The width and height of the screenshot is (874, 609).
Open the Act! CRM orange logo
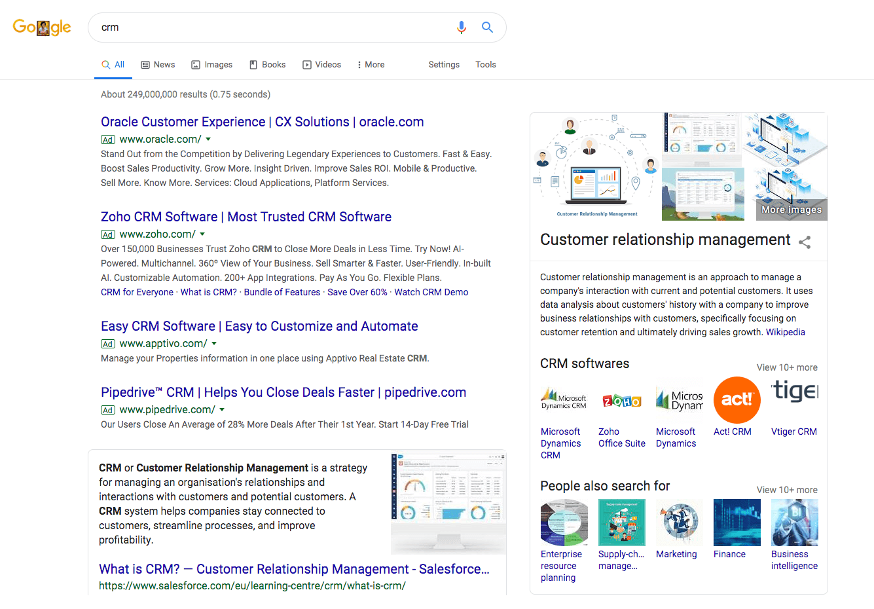pyautogui.click(x=737, y=399)
